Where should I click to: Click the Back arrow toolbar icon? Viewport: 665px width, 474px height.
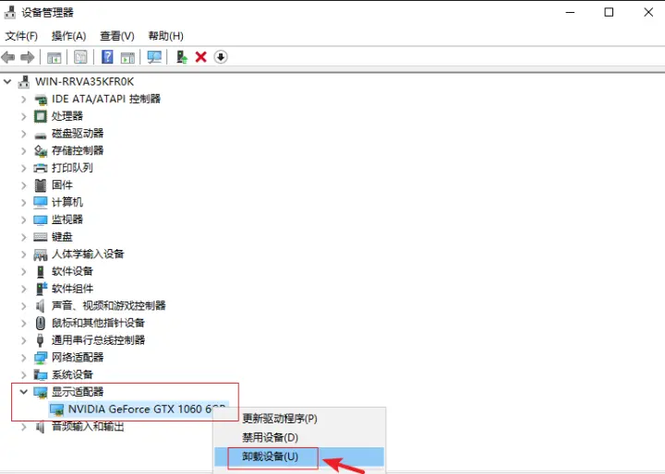[x=8, y=57]
